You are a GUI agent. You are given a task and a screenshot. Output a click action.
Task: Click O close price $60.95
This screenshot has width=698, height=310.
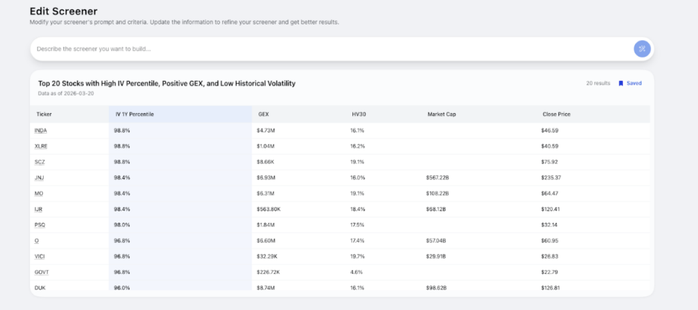549,241
